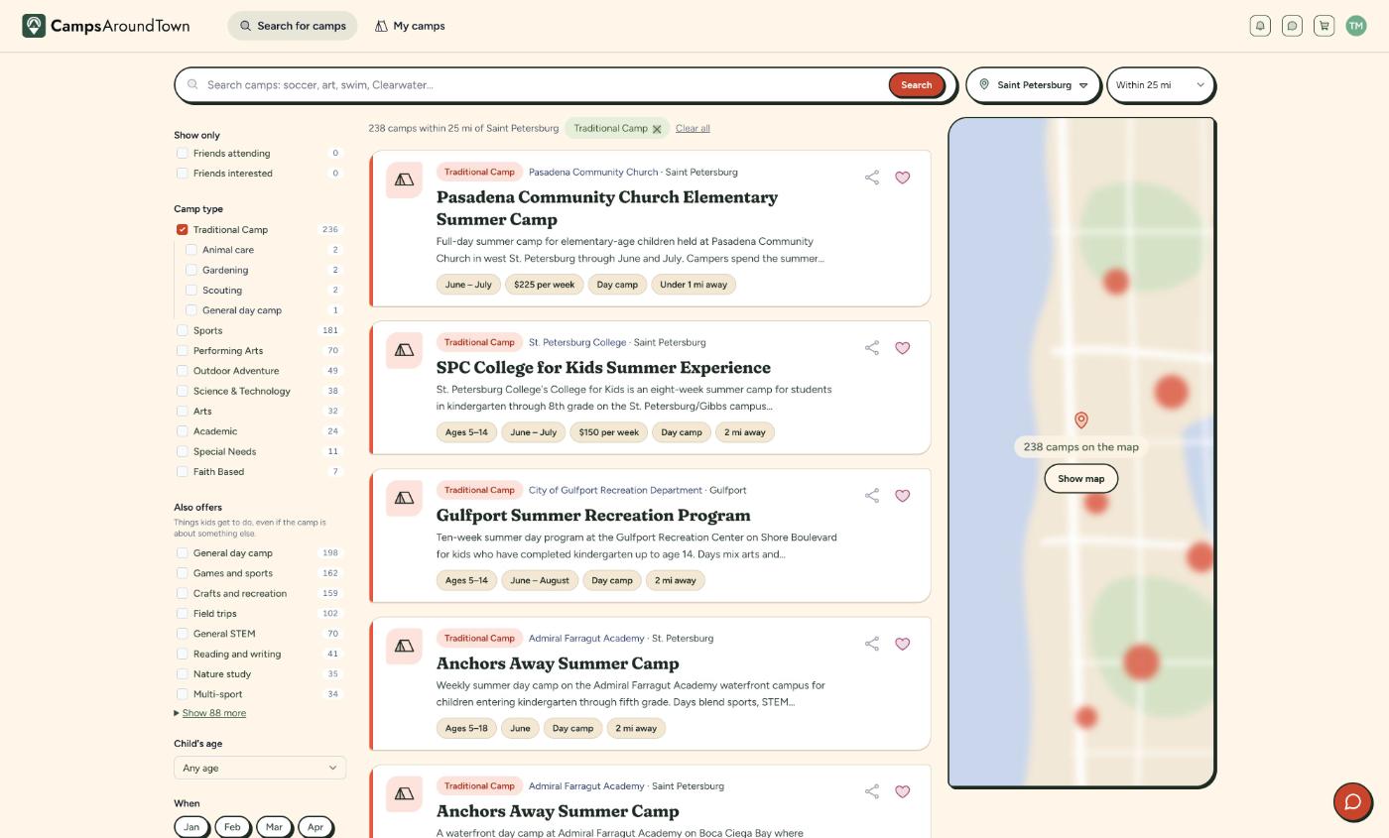Enable the Animal care subtype
1389x838 pixels.
coord(191,250)
